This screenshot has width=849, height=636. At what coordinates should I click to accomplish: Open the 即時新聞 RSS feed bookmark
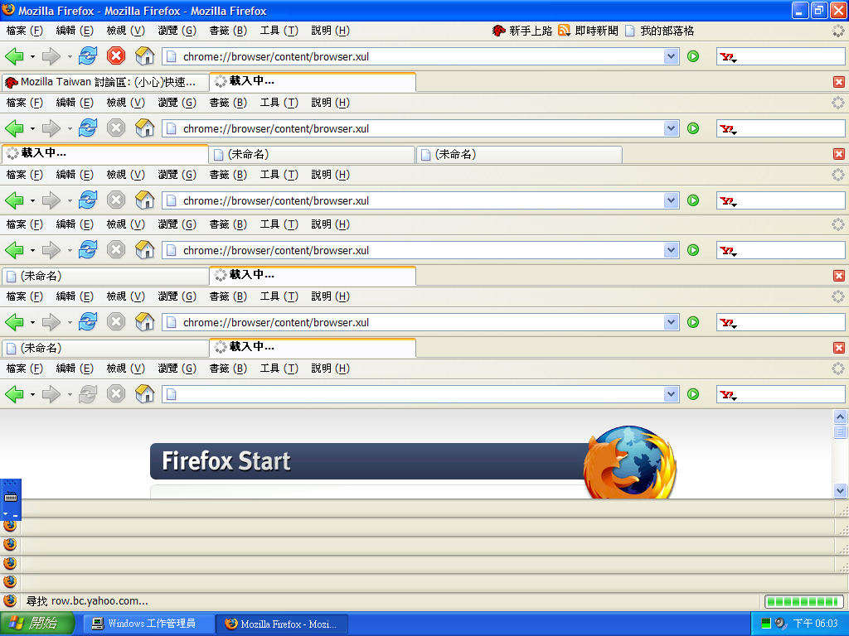tap(588, 31)
